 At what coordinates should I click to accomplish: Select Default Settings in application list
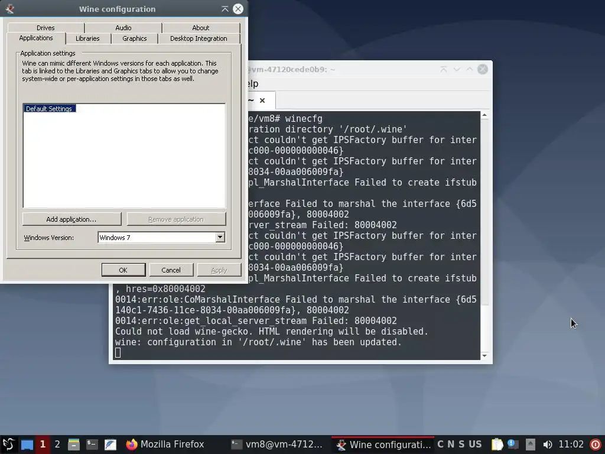(50, 109)
